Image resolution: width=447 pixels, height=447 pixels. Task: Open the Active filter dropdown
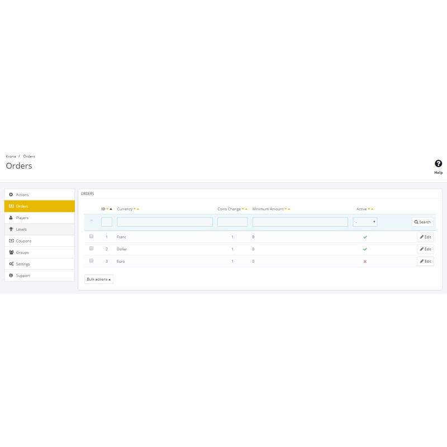pyautogui.click(x=365, y=222)
